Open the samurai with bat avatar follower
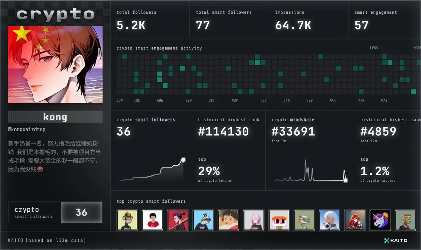 coord(178,220)
